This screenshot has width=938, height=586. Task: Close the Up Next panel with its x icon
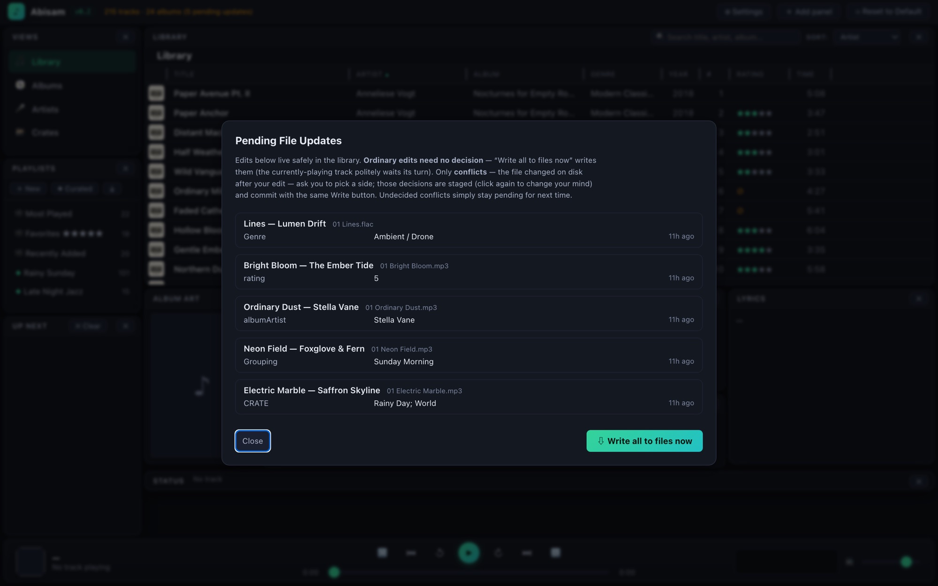tap(125, 326)
